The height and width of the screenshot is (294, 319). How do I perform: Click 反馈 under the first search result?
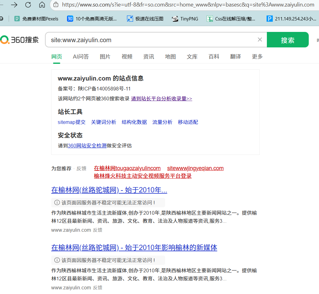coord(98,230)
